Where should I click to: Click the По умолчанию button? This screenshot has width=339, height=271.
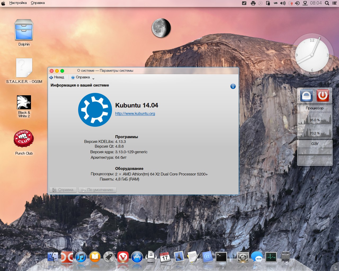point(97,190)
